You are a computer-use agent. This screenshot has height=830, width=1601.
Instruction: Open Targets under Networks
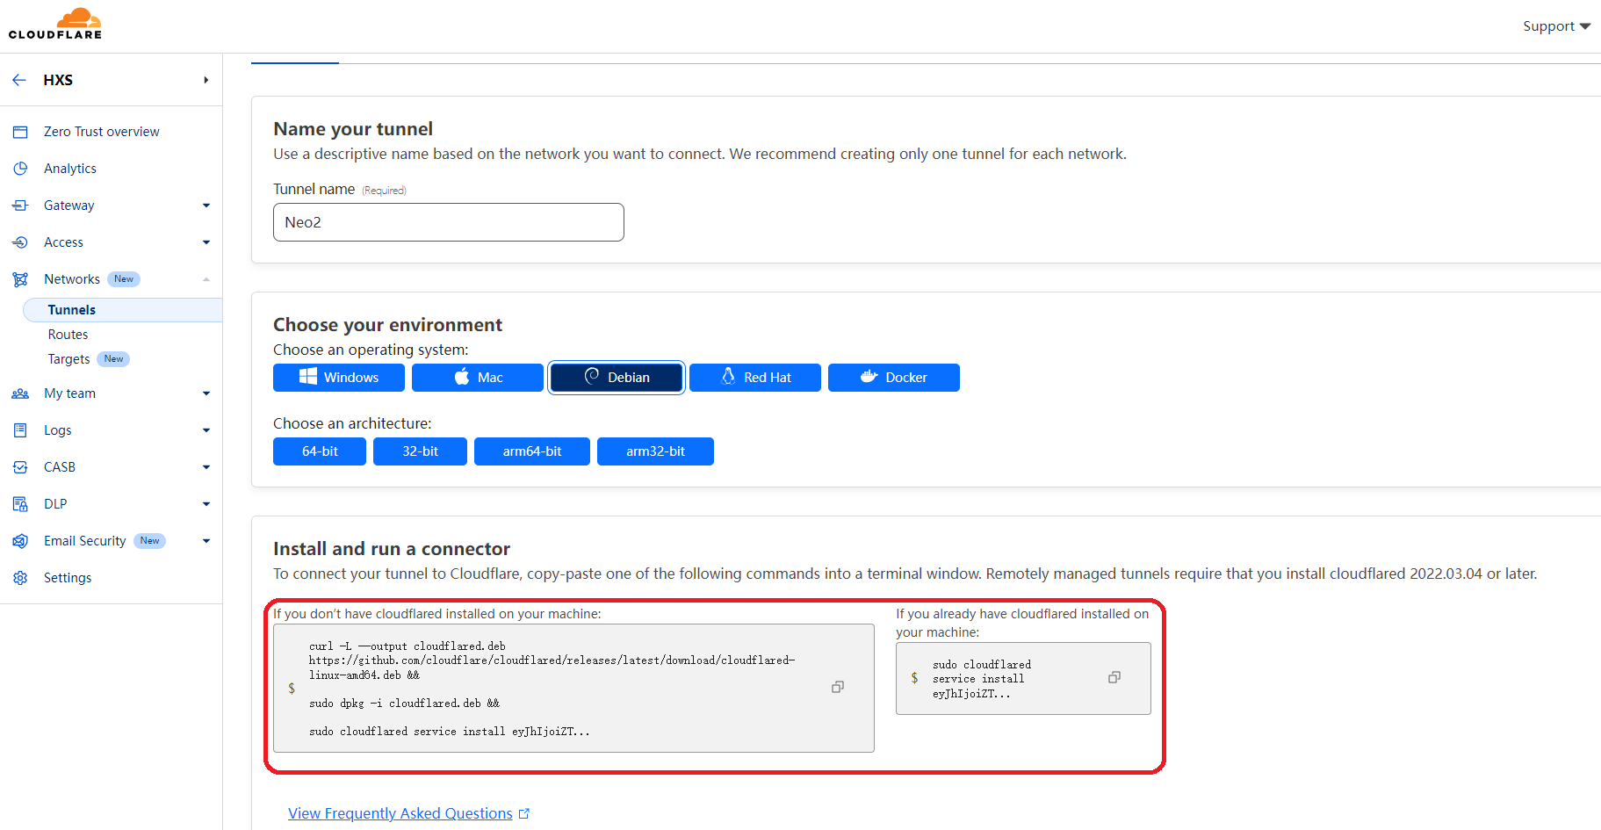pyautogui.click(x=69, y=359)
